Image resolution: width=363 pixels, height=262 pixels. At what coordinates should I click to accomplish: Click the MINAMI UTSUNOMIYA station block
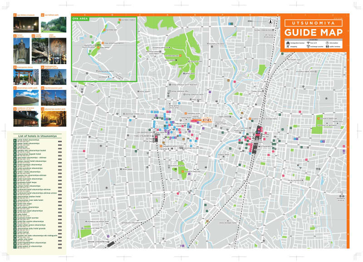coord(111,244)
